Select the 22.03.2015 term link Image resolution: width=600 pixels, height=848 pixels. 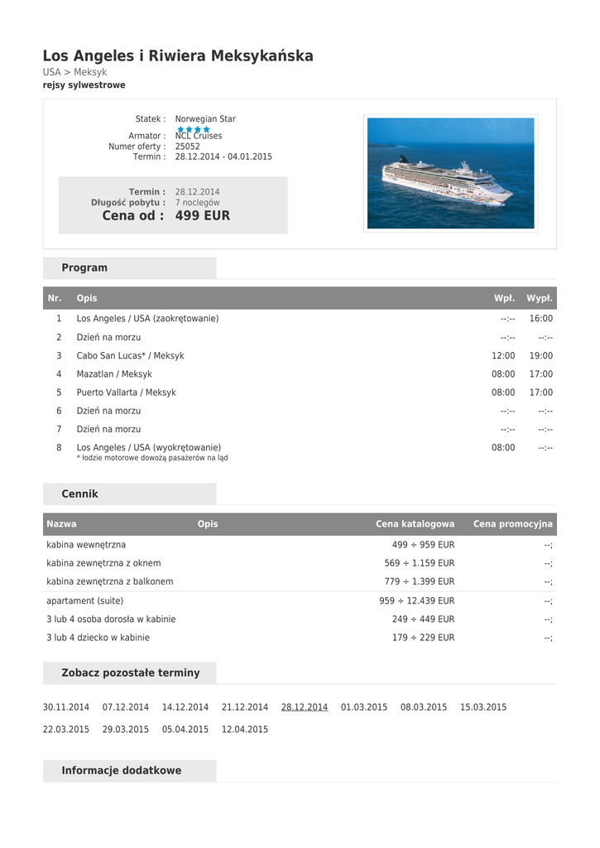(x=66, y=730)
